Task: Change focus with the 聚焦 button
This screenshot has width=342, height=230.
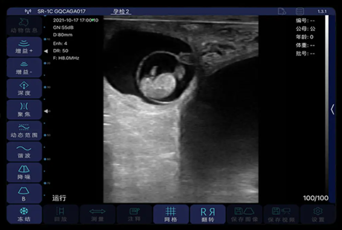Action: [24, 110]
